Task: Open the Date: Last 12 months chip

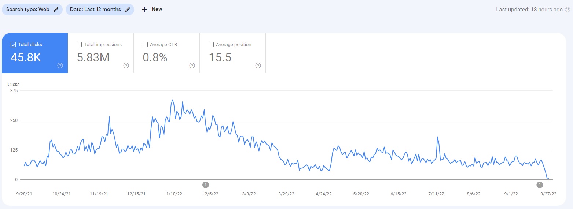Action: pos(100,10)
